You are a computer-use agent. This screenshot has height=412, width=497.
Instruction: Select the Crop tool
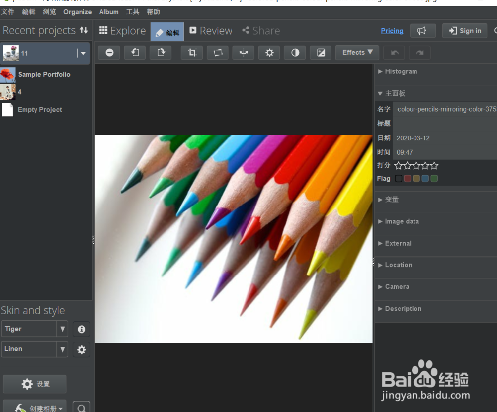pyautogui.click(x=192, y=53)
